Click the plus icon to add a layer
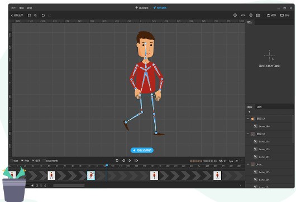The image size is (296, 202). point(249,112)
